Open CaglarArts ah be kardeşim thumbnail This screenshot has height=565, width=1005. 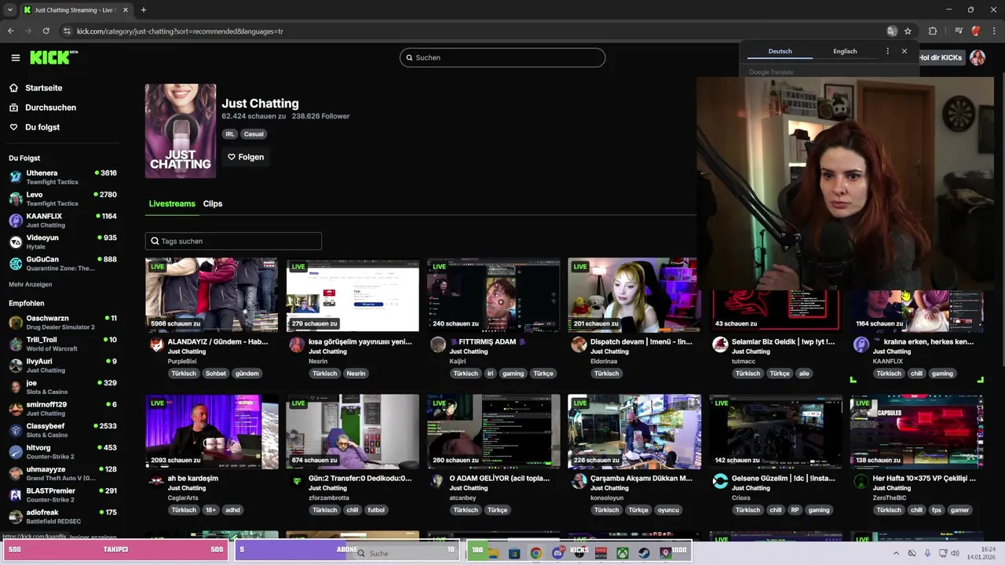211,432
